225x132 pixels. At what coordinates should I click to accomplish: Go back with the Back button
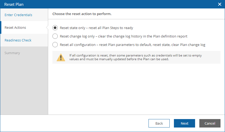(x=159, y=123)
